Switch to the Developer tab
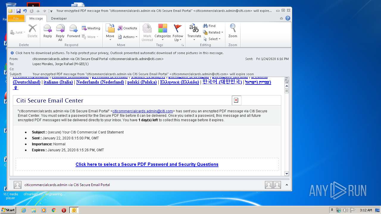This screenshot has height=214, width=381. (x=59, y=18)
